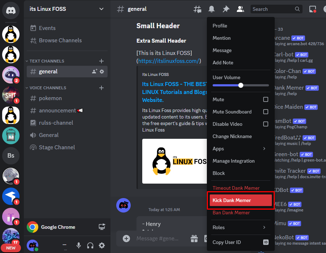The image size is (326, 253).
Task: Click the User Volume slider track
Action: click(x=240, y=85)
